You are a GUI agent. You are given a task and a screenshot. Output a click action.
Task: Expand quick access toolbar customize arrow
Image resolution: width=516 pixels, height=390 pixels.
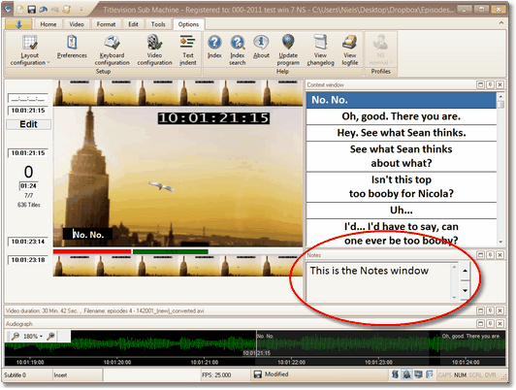(81, 9)
